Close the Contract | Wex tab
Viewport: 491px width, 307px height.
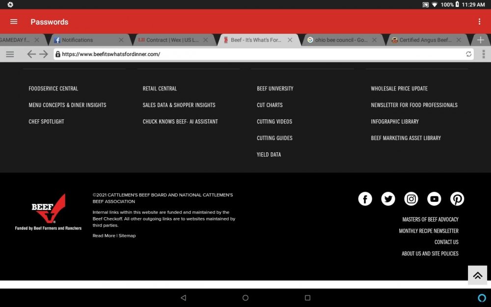pos(205,40)
